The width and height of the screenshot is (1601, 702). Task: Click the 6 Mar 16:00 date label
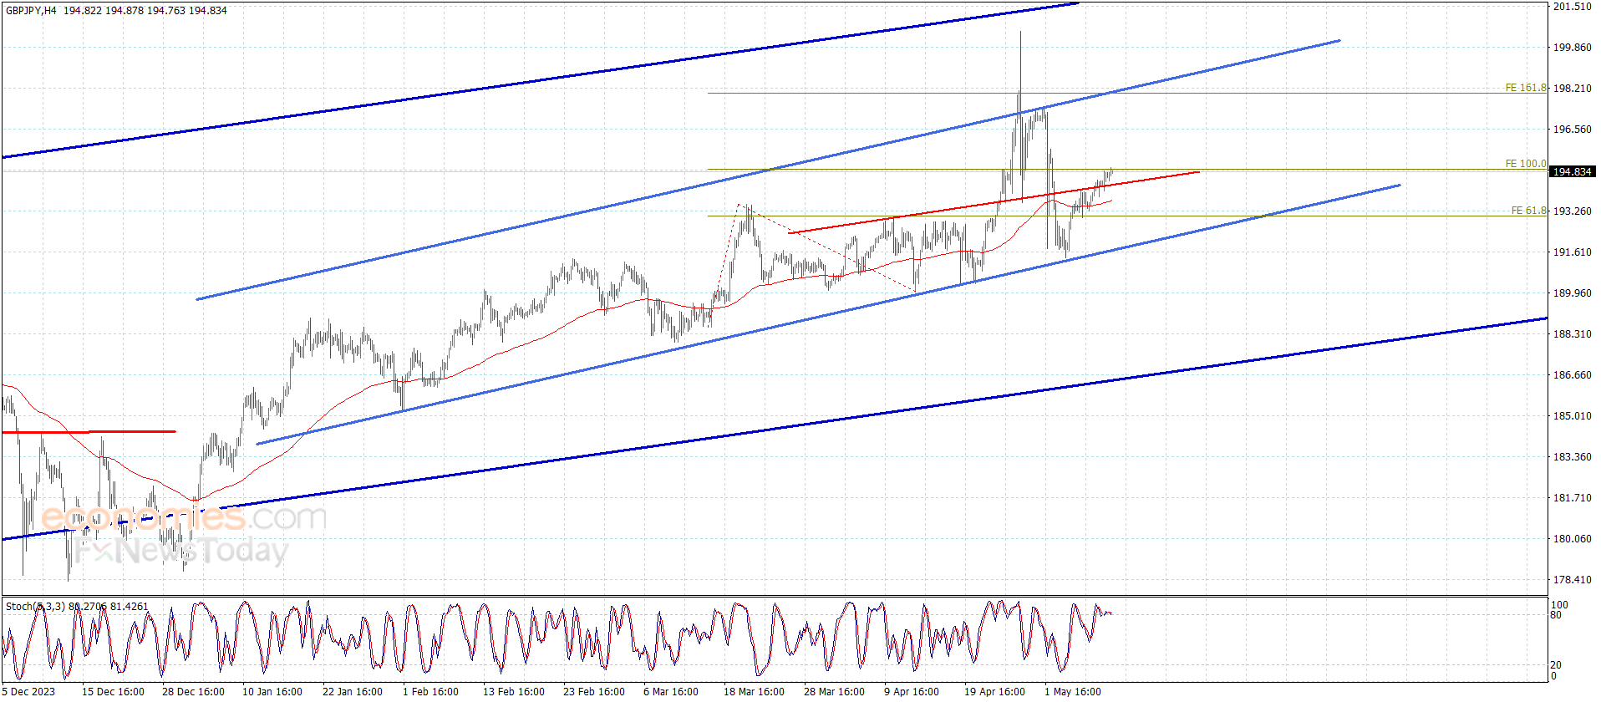pyautogui.click(x=671, y=692)
